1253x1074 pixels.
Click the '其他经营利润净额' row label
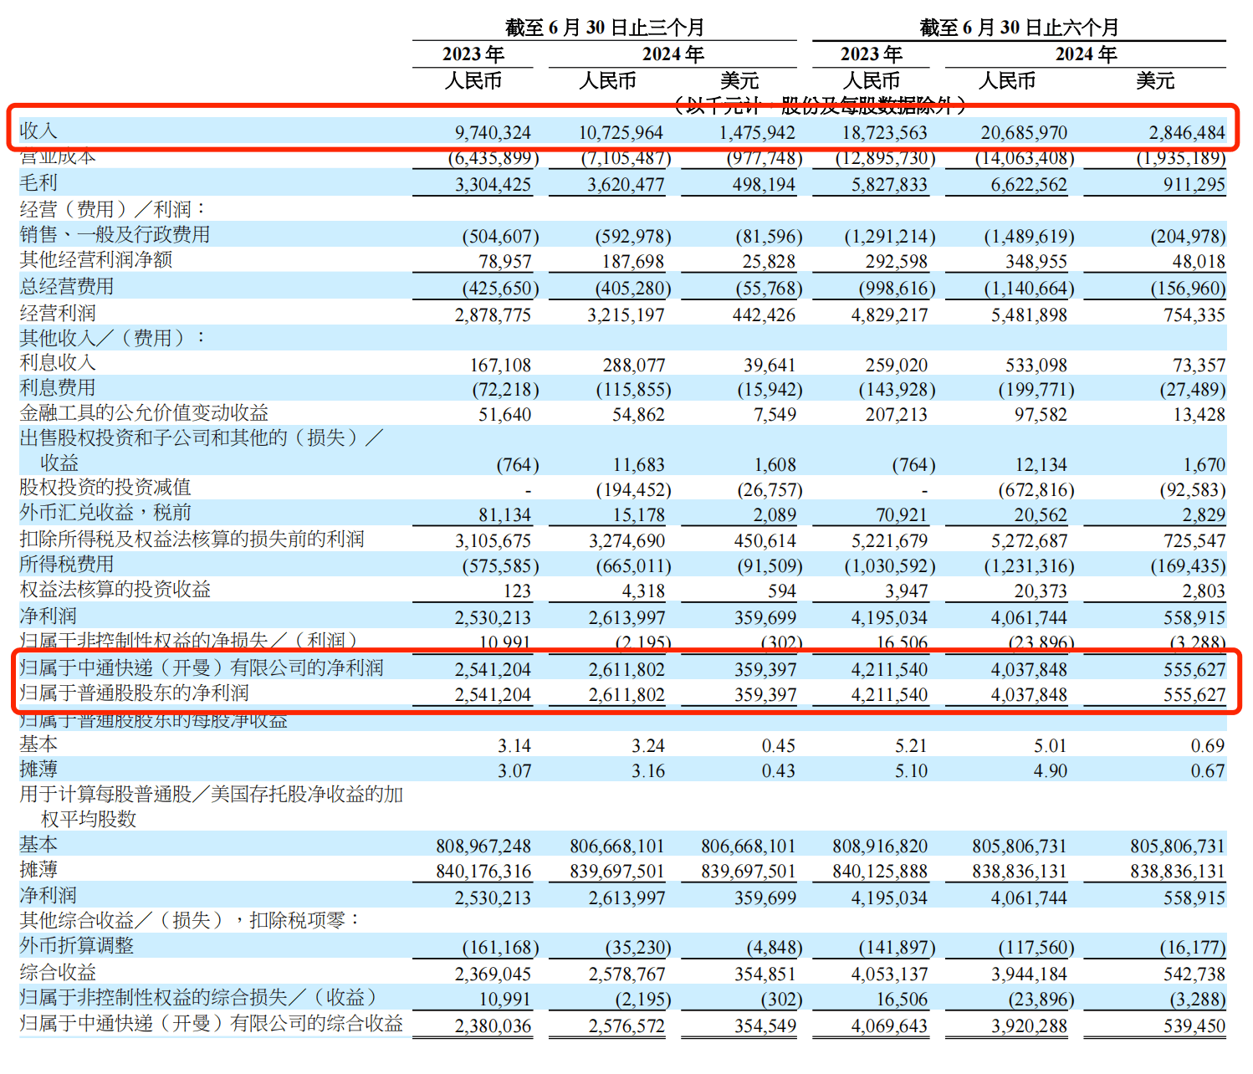point(96,260)
